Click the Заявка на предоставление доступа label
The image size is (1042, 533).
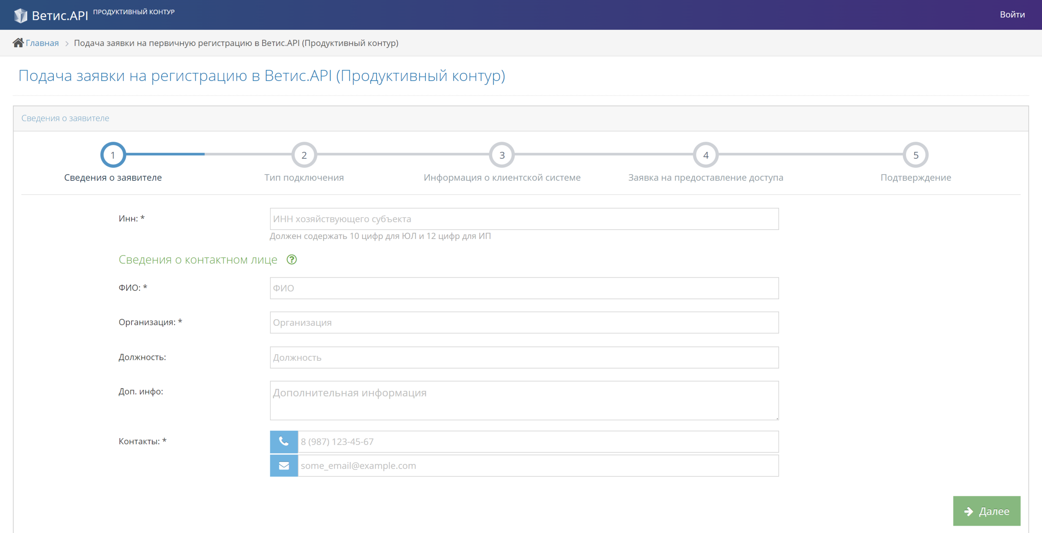point(706,178)
